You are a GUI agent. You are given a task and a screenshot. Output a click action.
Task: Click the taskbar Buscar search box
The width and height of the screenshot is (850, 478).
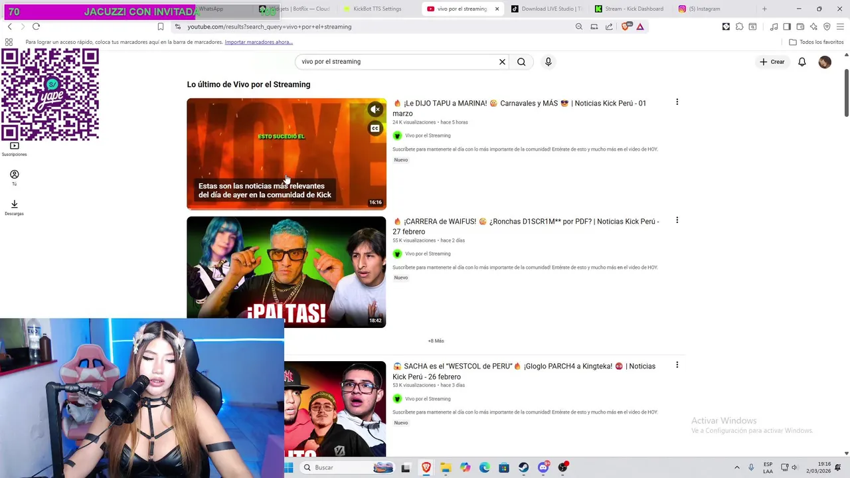(x=348, y=467)
